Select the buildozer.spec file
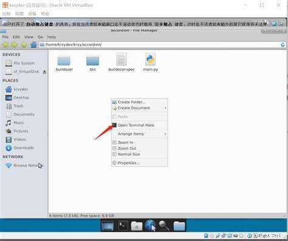The height and width of the screenshot is (241, 288). (x=122, y=63)
